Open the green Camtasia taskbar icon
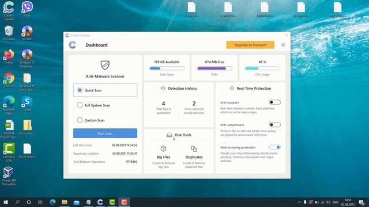The width and height of the screenshot is (369, 207). (x=112, y=202)
